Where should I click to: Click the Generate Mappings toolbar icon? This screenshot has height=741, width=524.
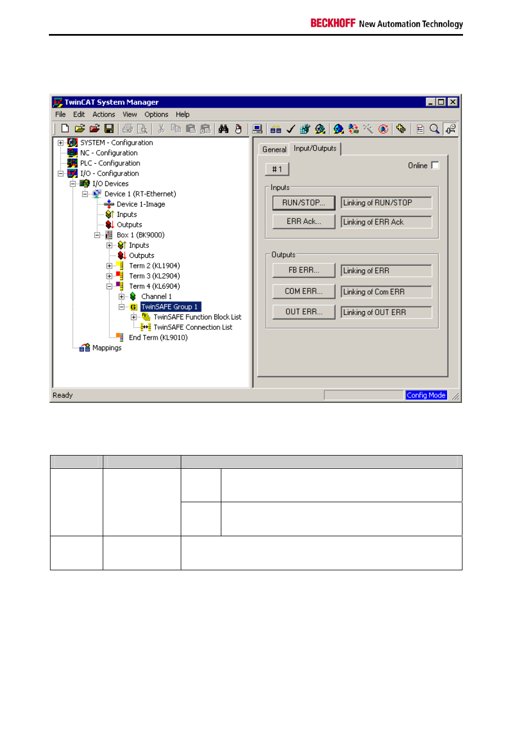click(276, 129)
